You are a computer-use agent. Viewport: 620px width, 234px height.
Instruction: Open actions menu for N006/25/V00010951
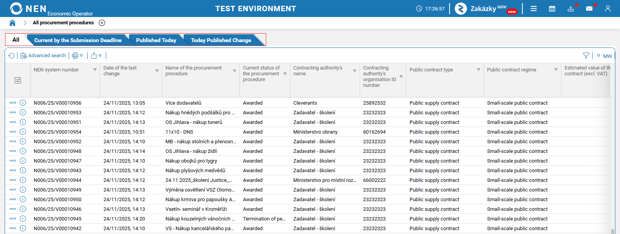click(13, 122)
